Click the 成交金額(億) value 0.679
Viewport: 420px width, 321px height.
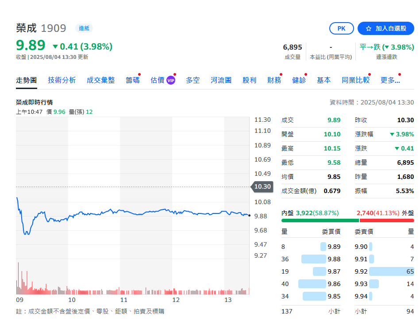[332, 191]
